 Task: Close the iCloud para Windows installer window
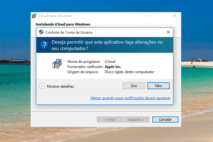click(174, 16)
